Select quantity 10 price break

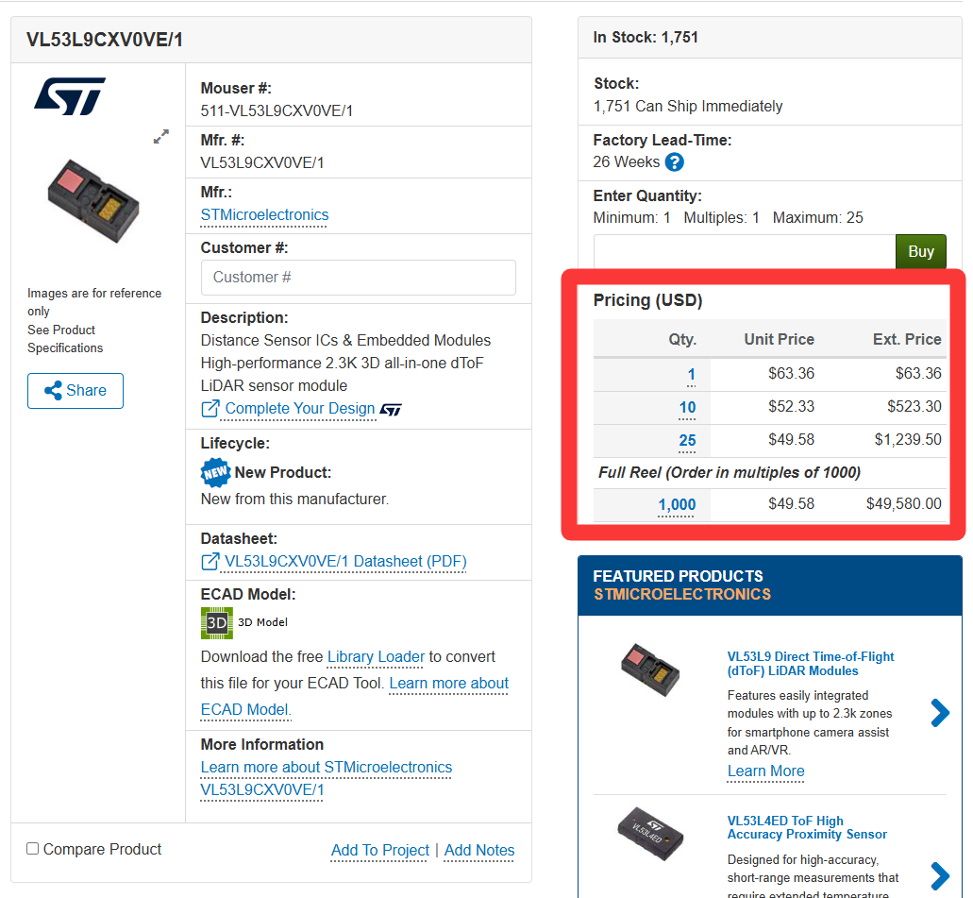pyautogui.click(x=687, y=407)
